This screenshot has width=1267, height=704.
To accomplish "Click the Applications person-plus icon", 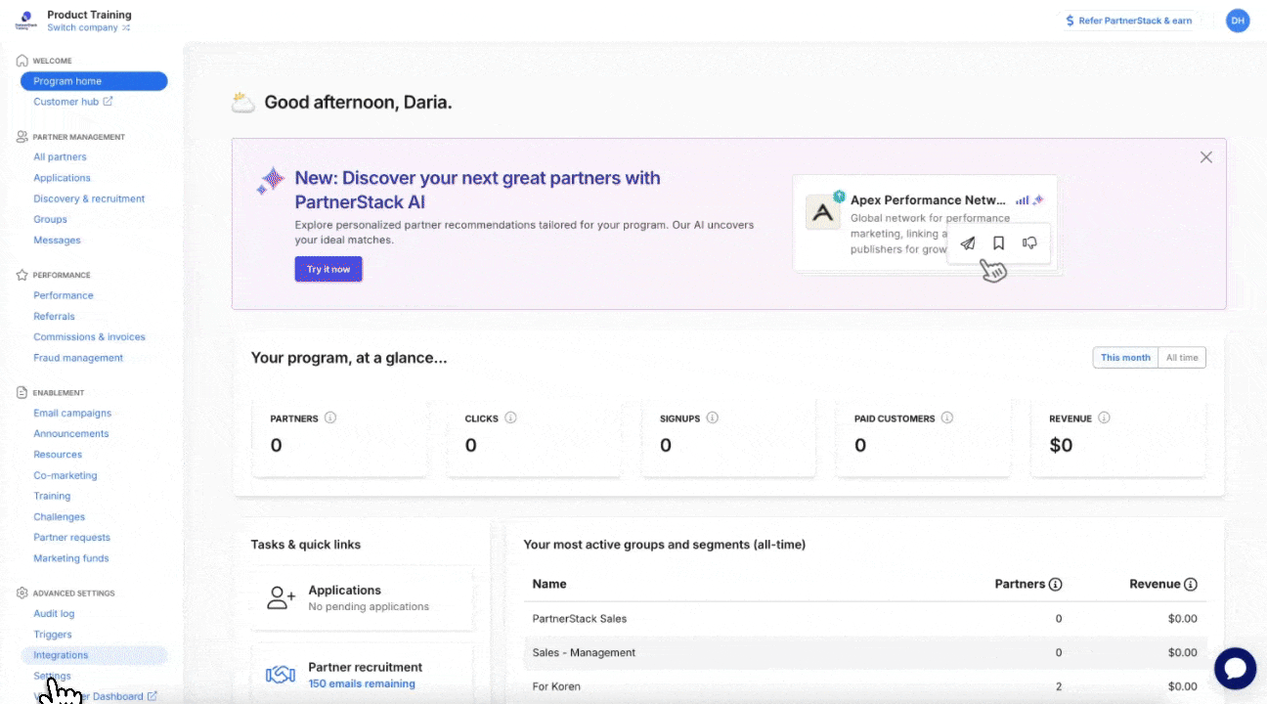I will tap(282, 598).
